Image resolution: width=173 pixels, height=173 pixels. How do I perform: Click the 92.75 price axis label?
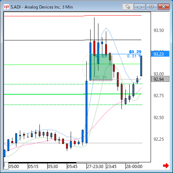coord(159,95)
